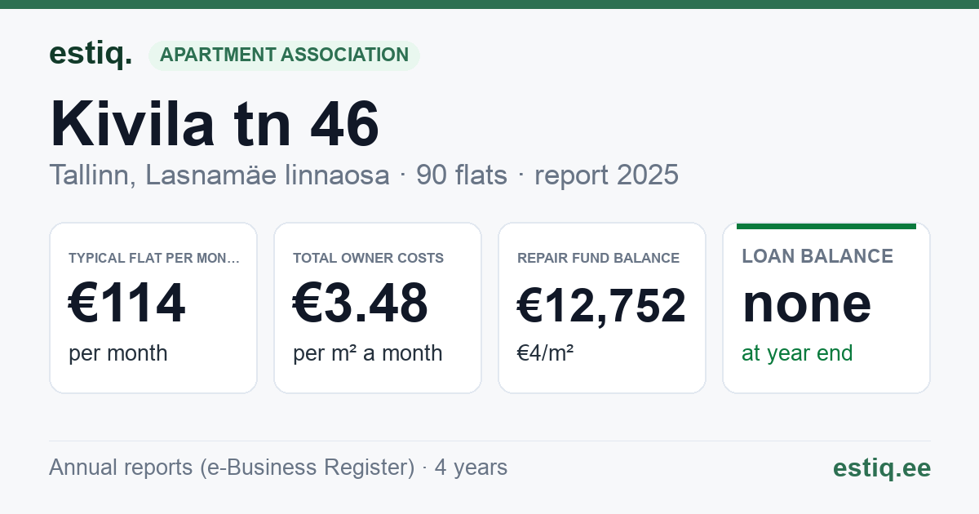979x514 pixels.
Task: Click the €3.48 value
Action: coord(361,304)
